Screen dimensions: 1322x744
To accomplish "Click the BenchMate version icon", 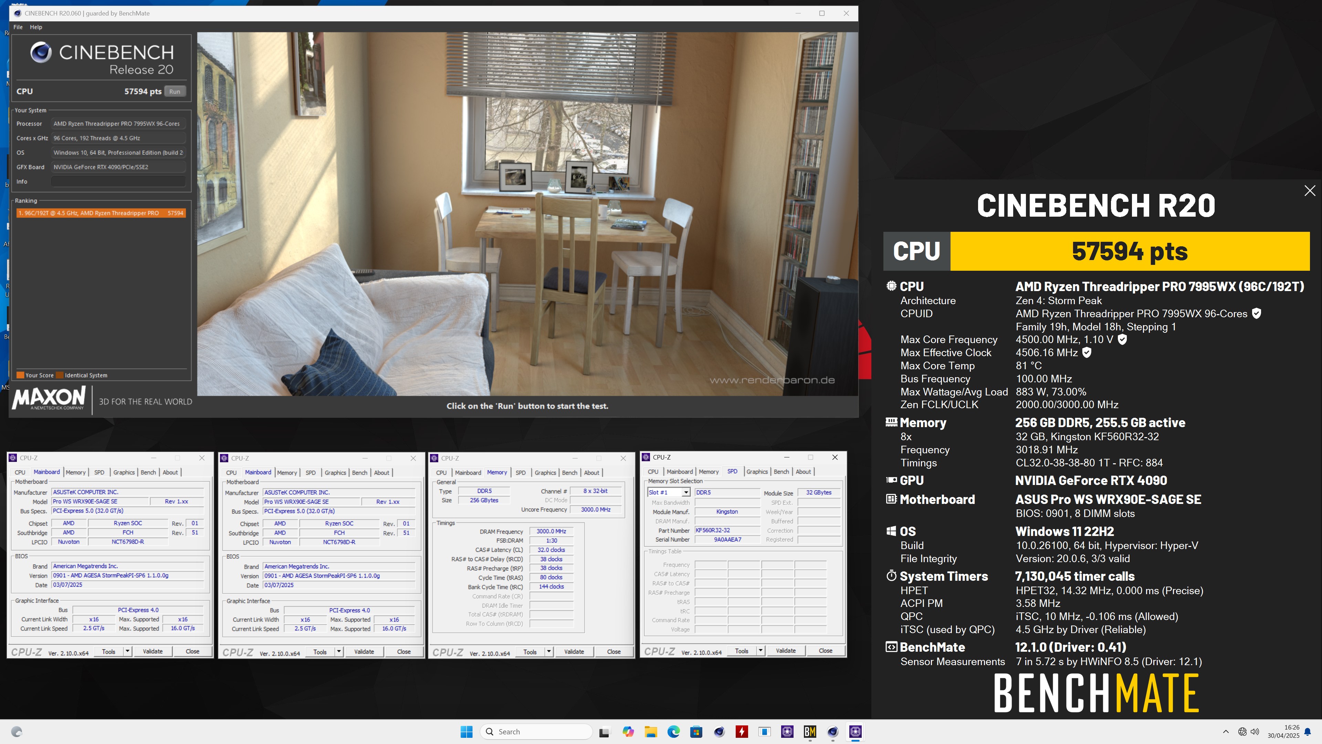I will [891, 647].
